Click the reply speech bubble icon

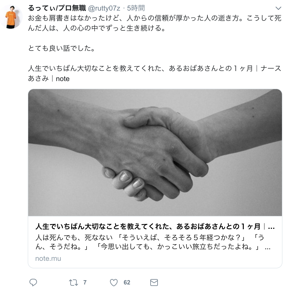click(x=33, y=282)
